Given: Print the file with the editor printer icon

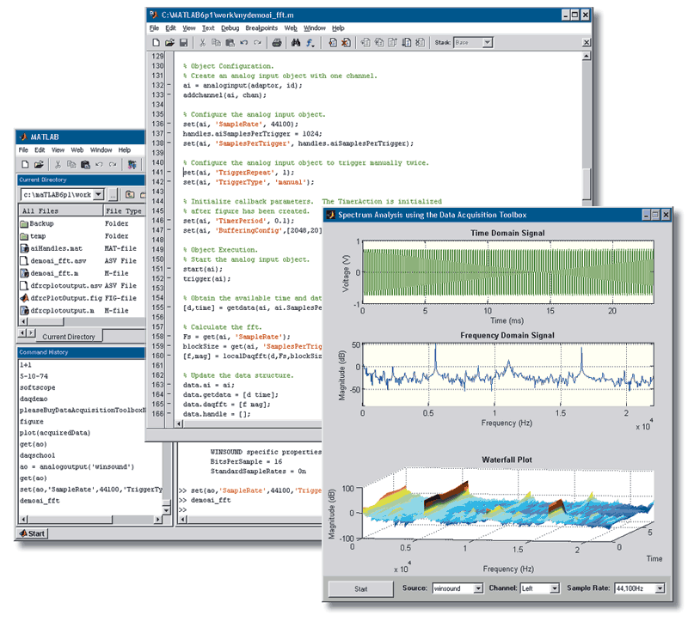Looking at the screenshot, I should [x=276, y=42].
